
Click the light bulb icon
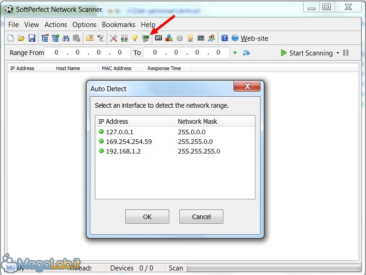(135, 38)
